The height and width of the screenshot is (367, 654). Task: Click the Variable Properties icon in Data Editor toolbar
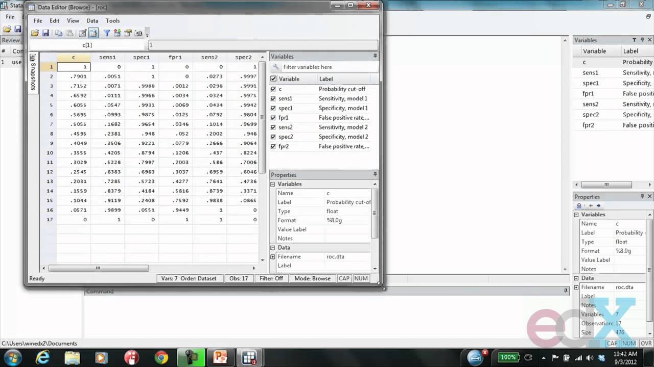[x=128, y=33]
